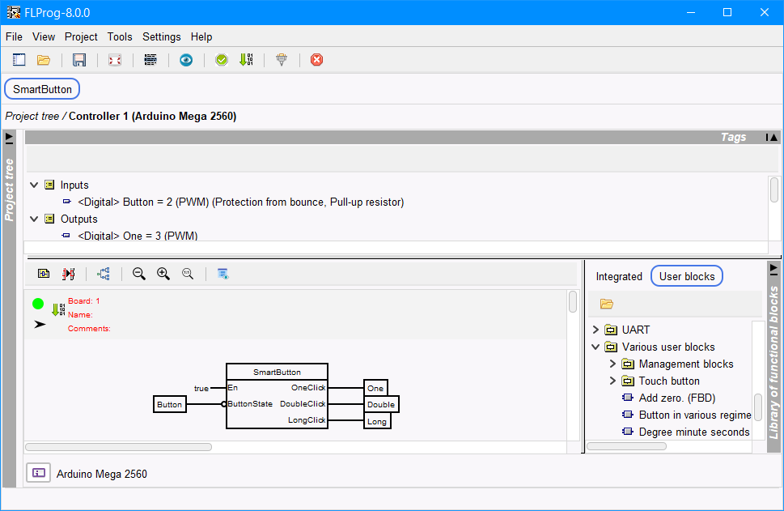Click the red arrows expand icon in toolbar
This screenshot has height=511, width=784.
click(115, 60)
